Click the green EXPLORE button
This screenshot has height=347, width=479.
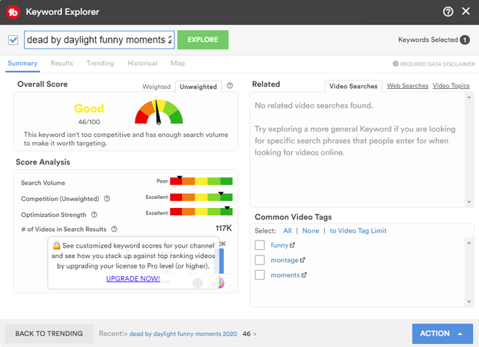(203, 40)
